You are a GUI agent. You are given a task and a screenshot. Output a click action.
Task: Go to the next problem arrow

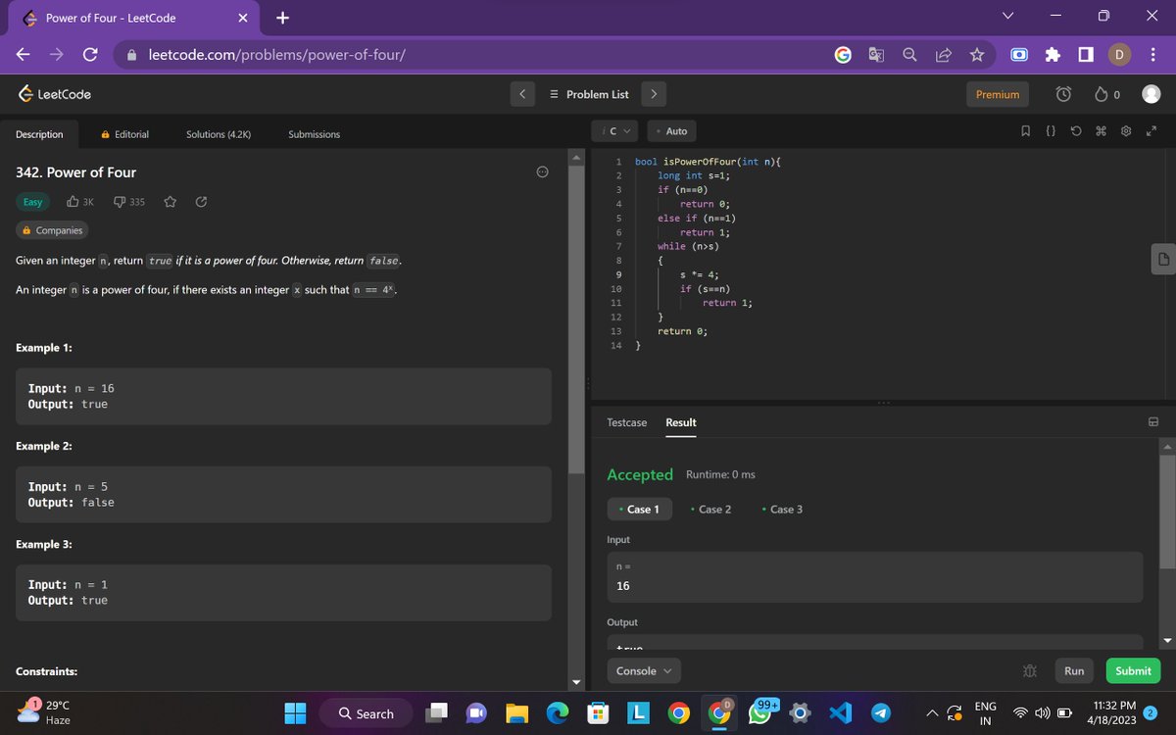pyautogui.click(x=654, y=94)
